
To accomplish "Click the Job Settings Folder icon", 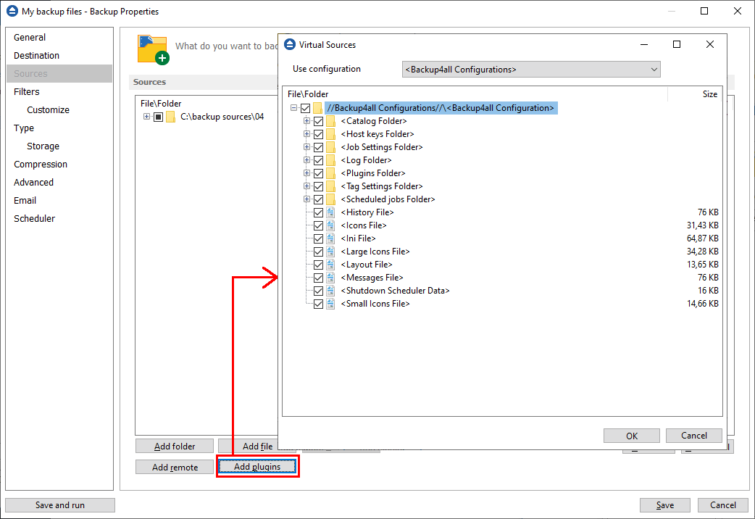I will [x=330, y=147].
